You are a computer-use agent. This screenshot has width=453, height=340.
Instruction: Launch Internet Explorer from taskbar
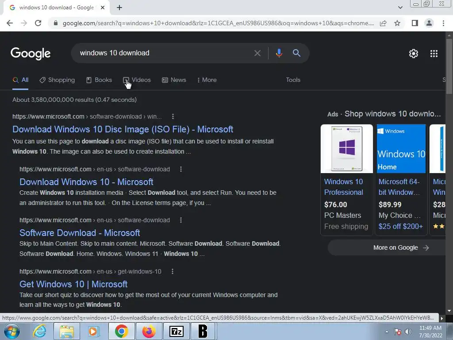click(39, 331)
